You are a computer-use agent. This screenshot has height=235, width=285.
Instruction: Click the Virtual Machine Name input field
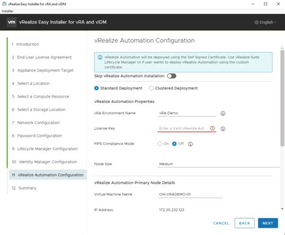tap(190, 195)
